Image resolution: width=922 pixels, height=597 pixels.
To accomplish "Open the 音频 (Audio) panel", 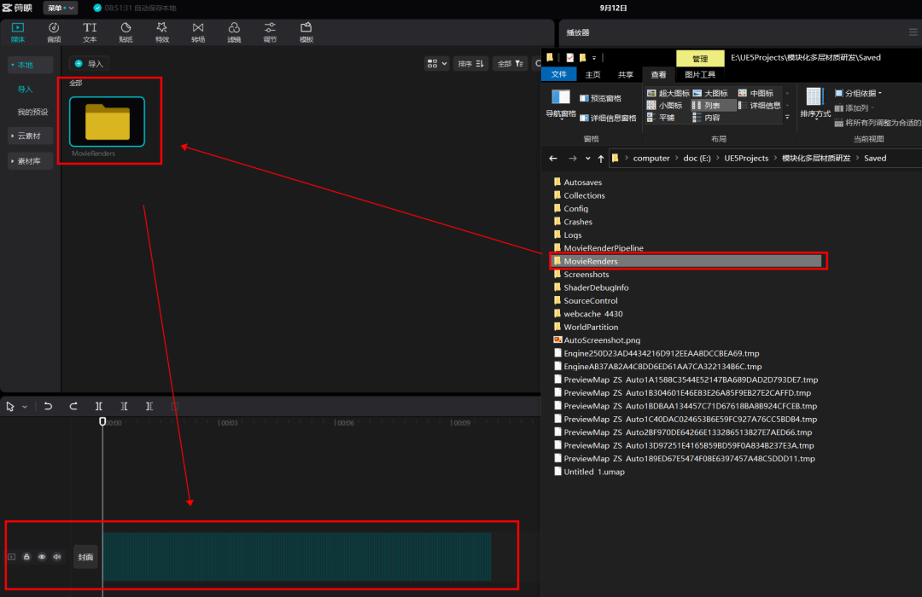I will [54, 32].
